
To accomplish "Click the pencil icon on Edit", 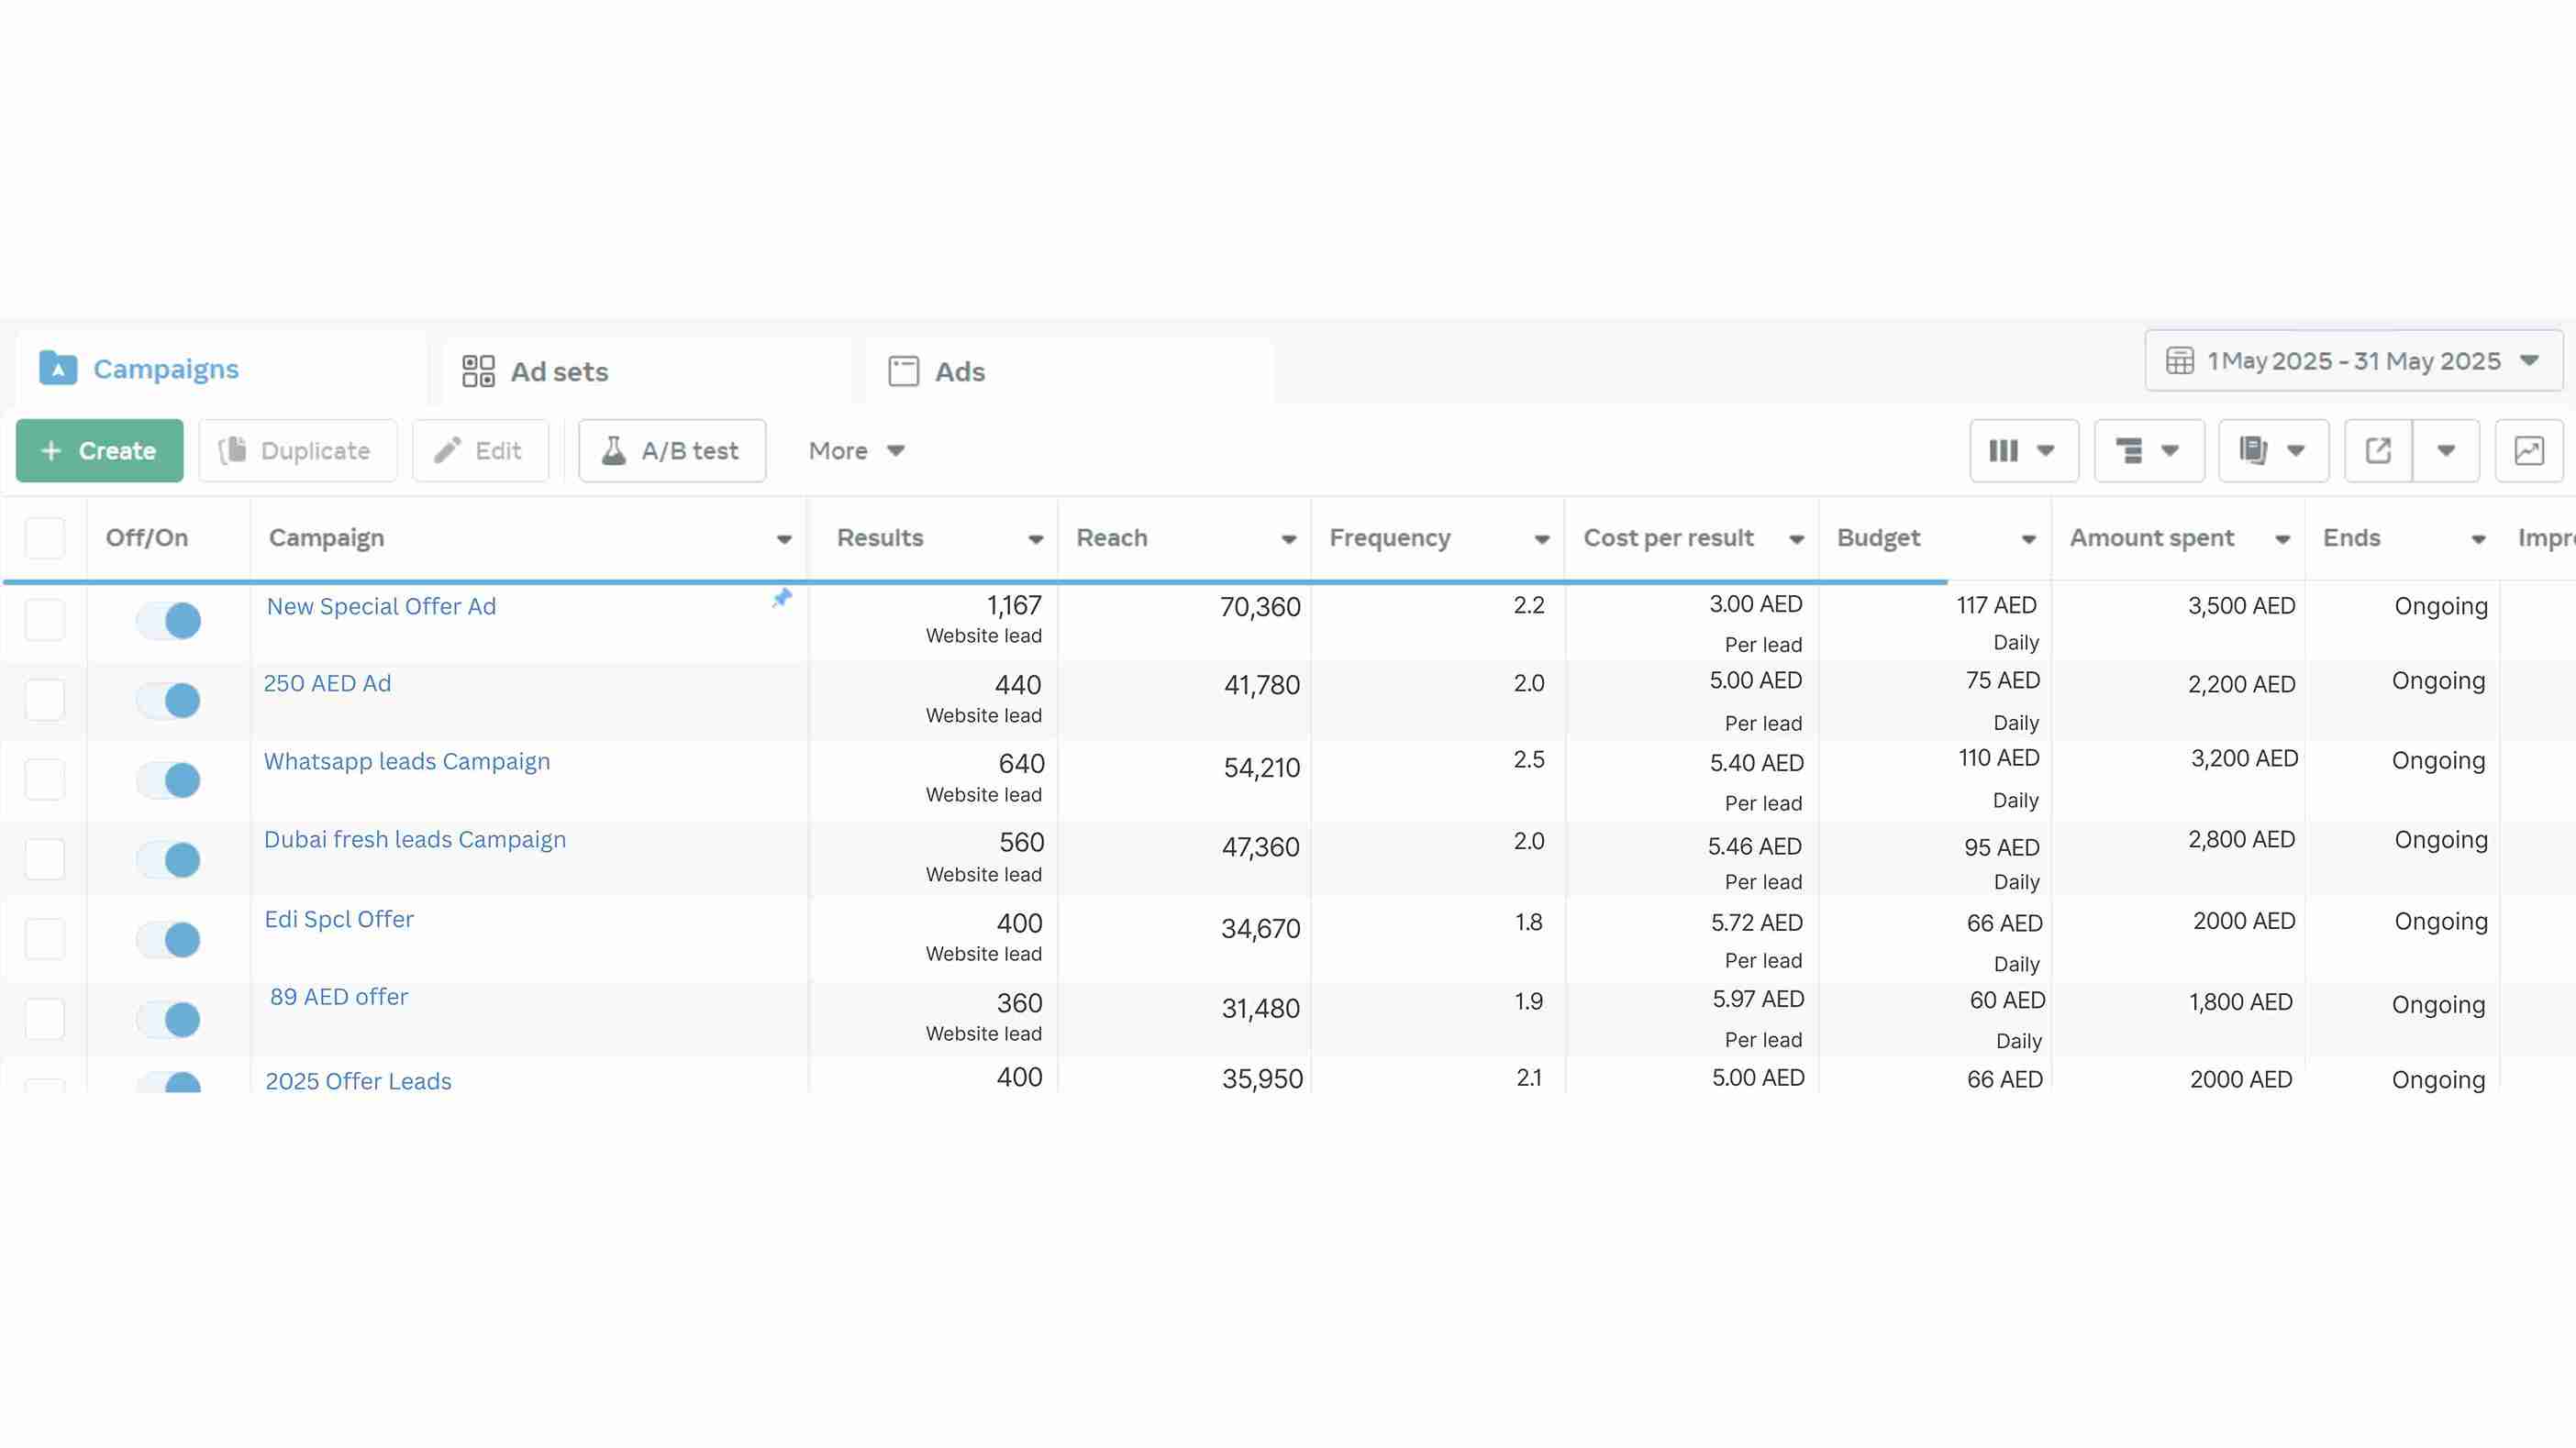I will [447, 450].
